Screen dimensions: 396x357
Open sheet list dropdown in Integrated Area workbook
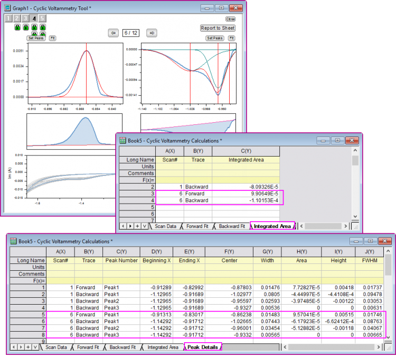point(145,226)
